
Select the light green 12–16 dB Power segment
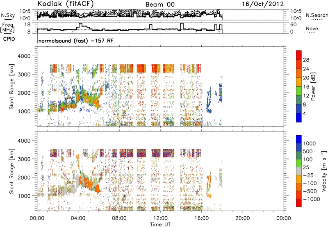[299, 91]
